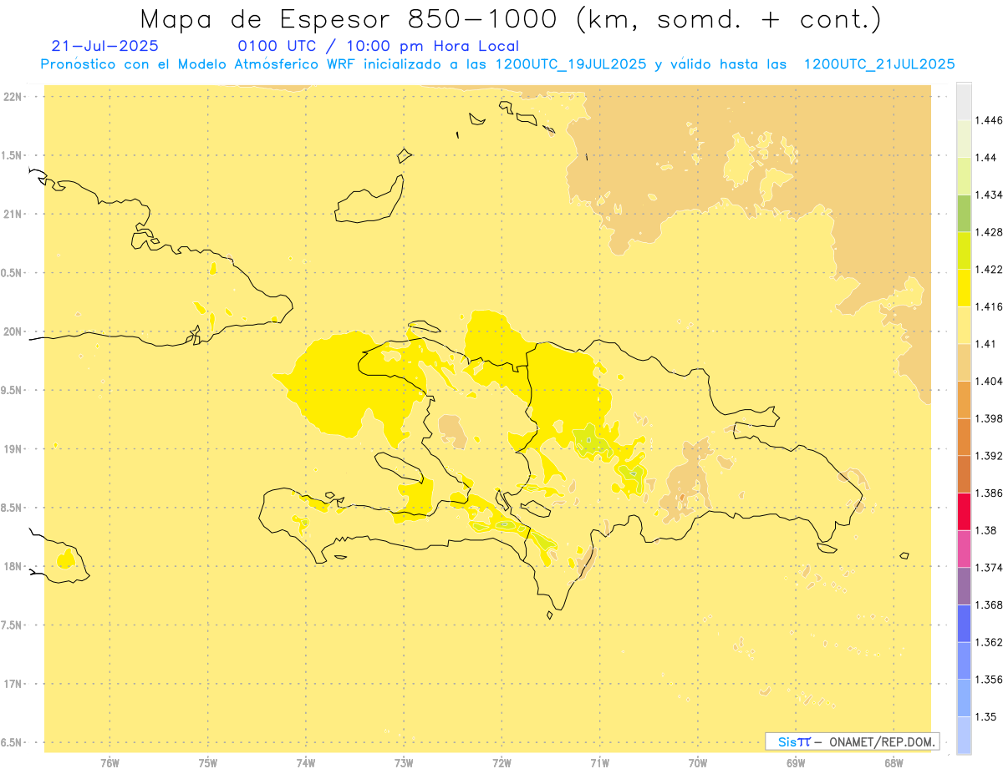Pick the purple 1.368–1.374 legend swatch
The image size is (1003, 774).
point(964,586)
